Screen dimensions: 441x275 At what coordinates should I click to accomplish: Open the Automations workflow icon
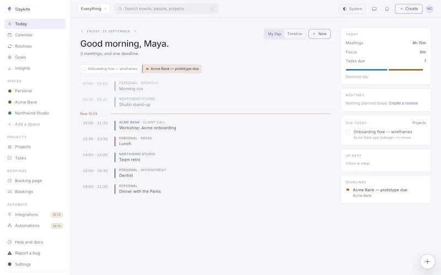9,226
